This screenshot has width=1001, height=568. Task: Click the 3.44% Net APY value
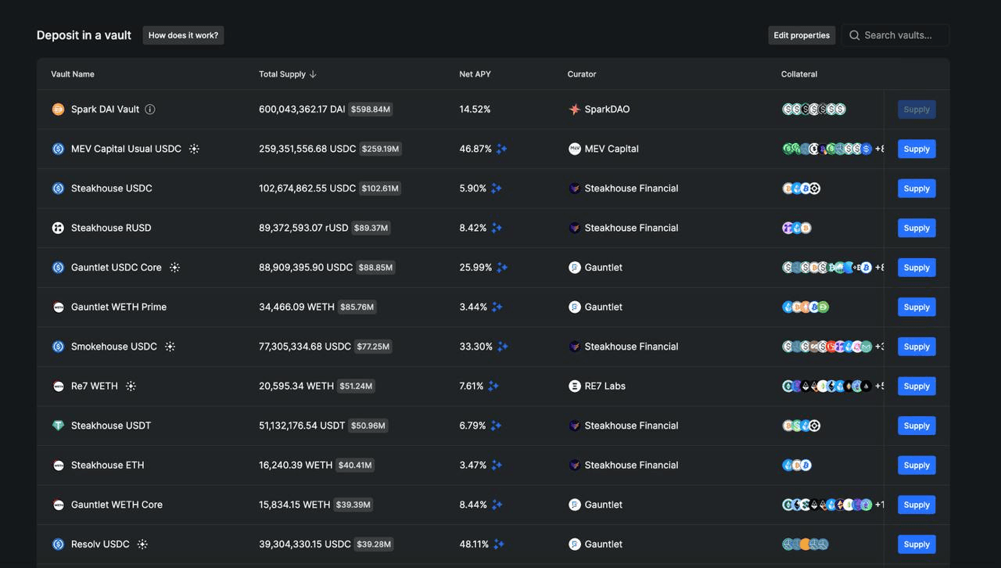coord(473,307)
